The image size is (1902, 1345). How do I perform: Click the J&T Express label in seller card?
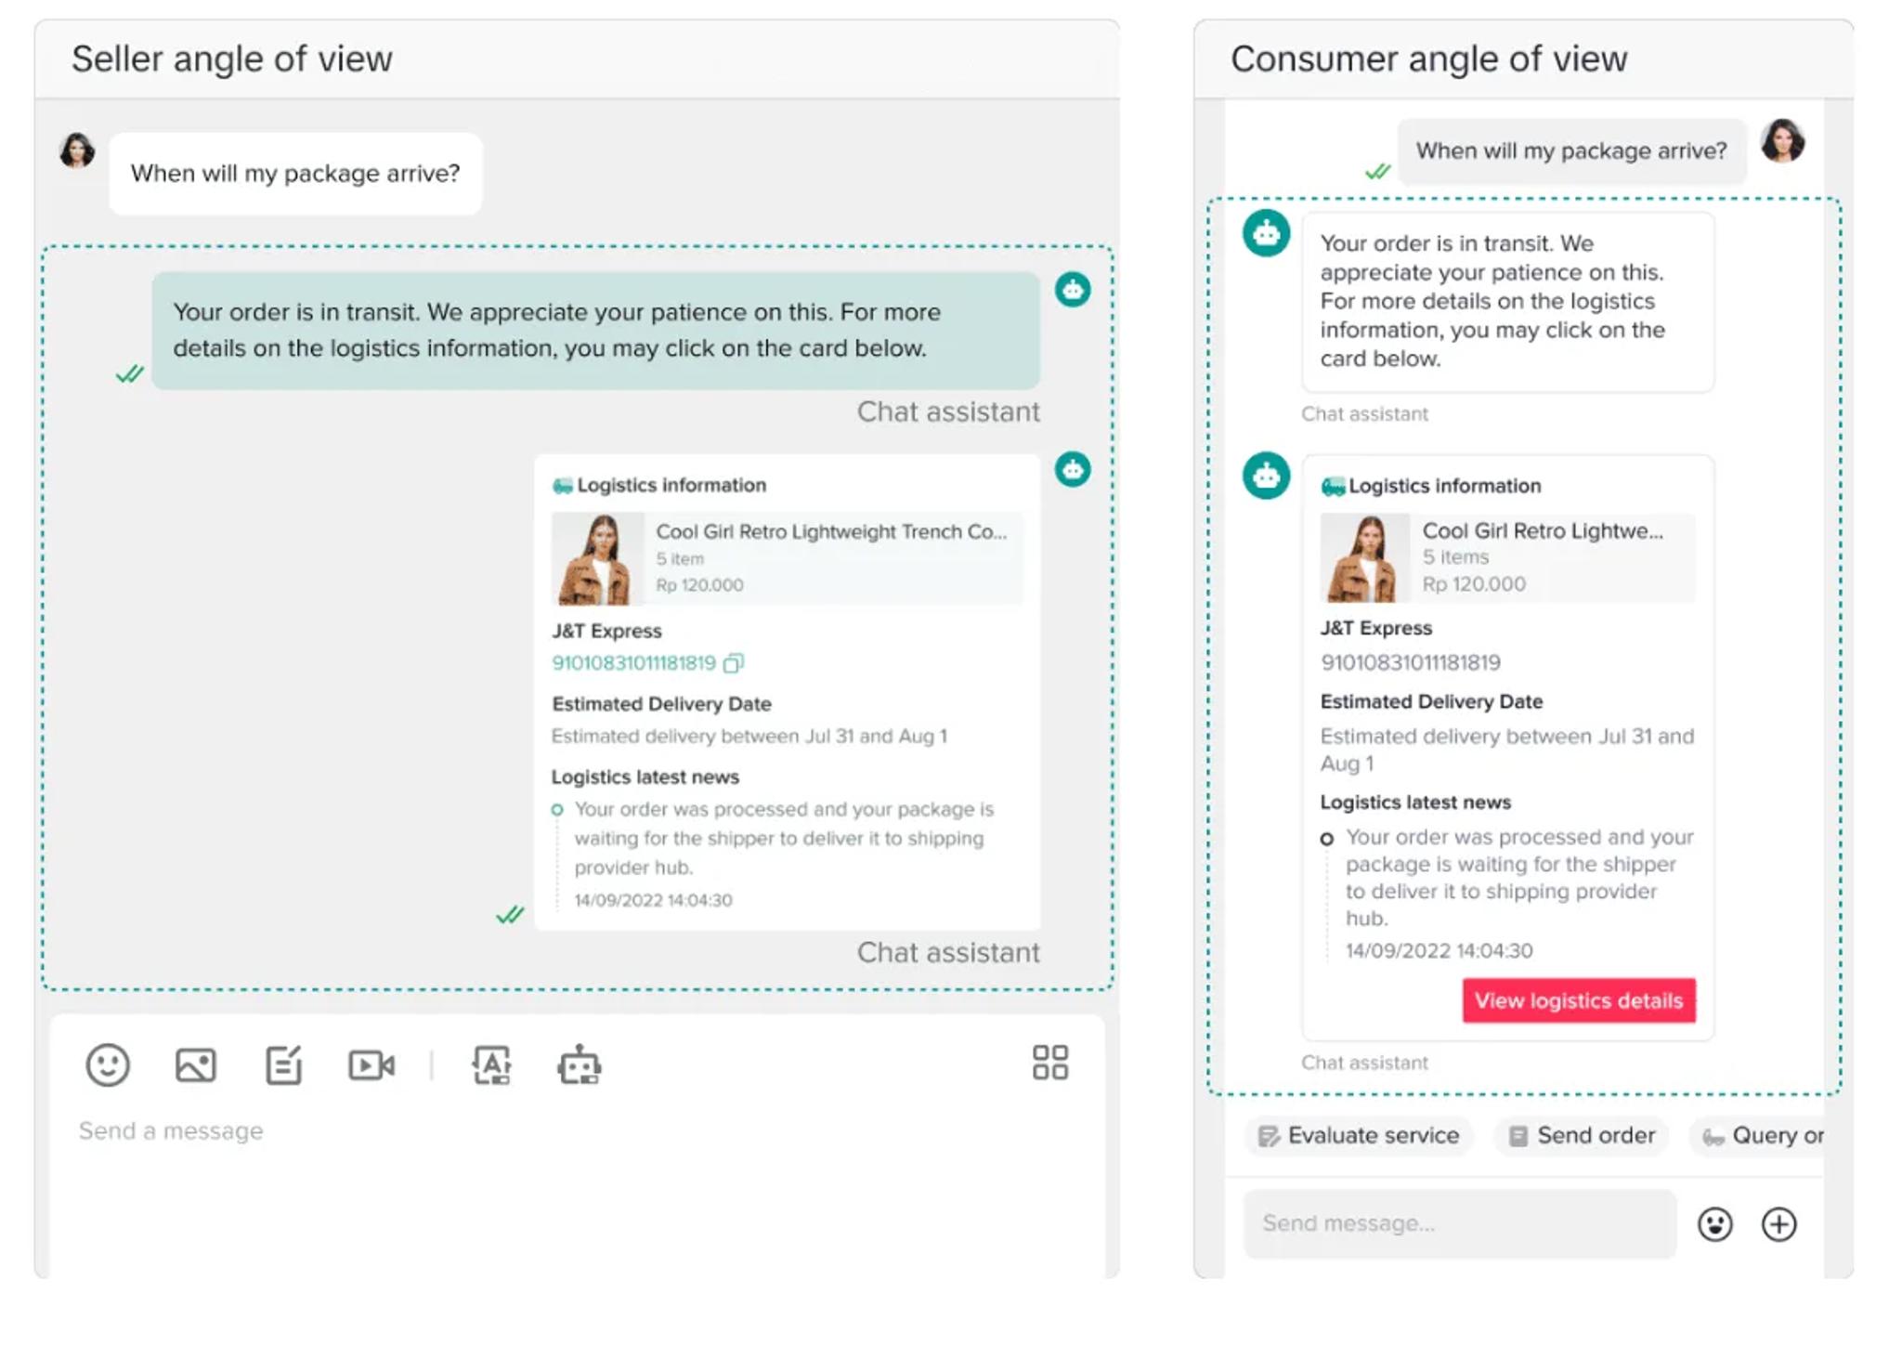click(x=606, y=631)
